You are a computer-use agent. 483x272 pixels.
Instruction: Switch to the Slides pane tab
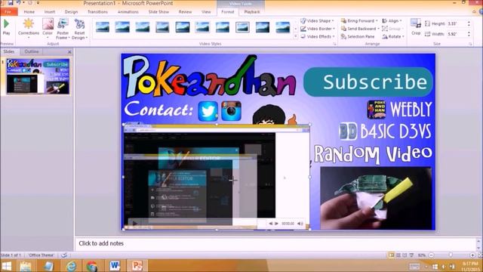[9, 51]
